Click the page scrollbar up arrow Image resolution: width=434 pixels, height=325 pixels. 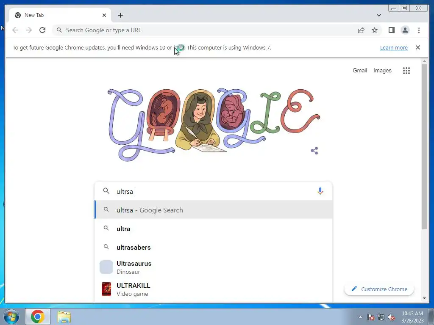click(x=424, y=61)
